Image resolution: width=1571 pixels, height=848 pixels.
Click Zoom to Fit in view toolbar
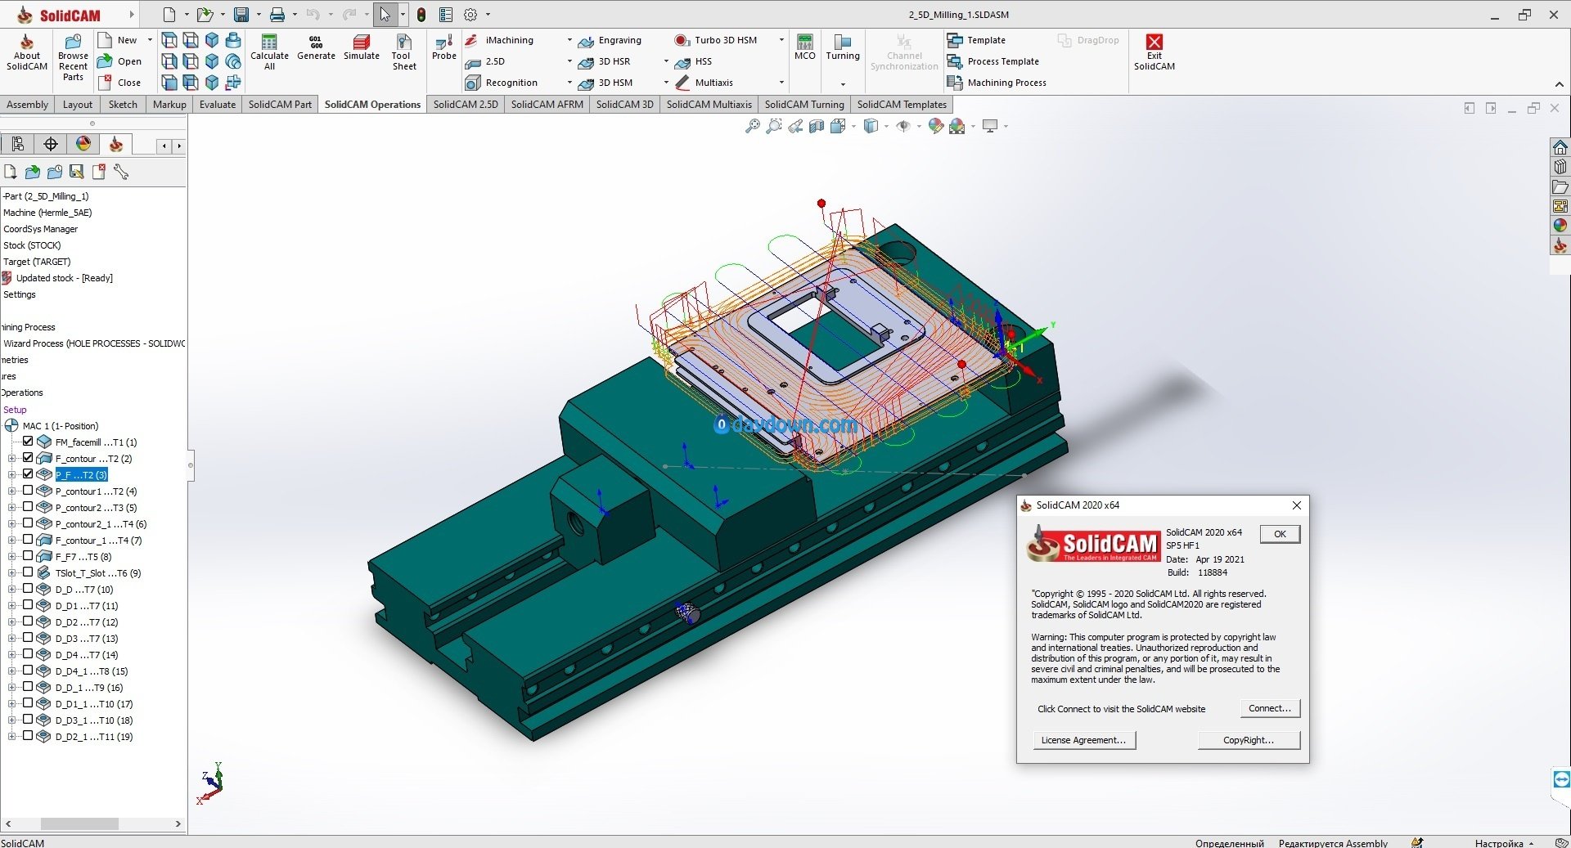pos(752,126)
